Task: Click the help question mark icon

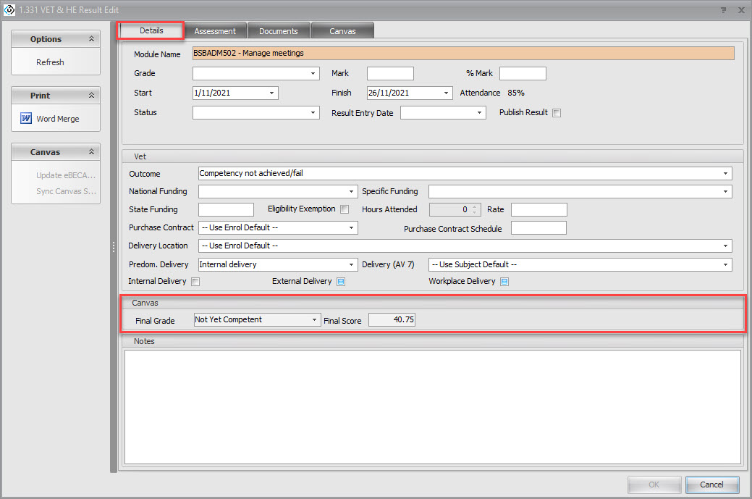Action: [724, 10]
